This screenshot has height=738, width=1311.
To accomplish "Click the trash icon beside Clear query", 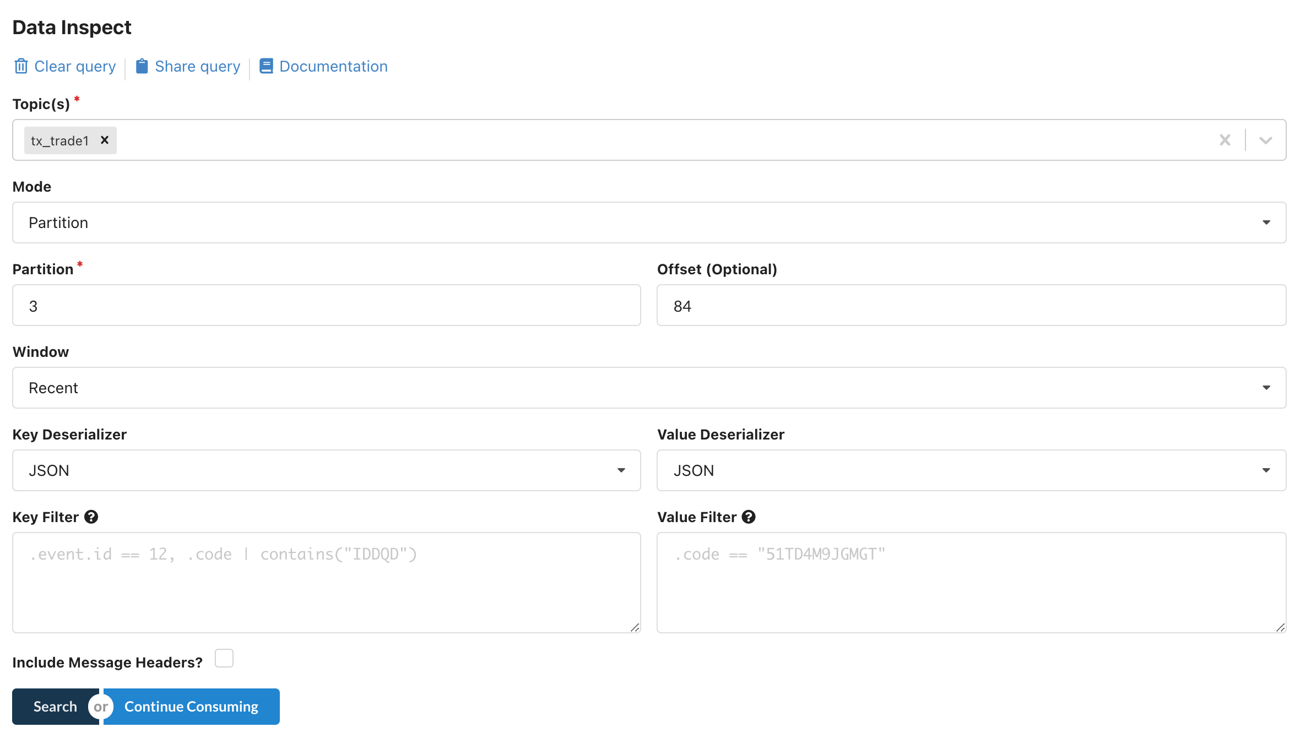I will click(20, 66).
